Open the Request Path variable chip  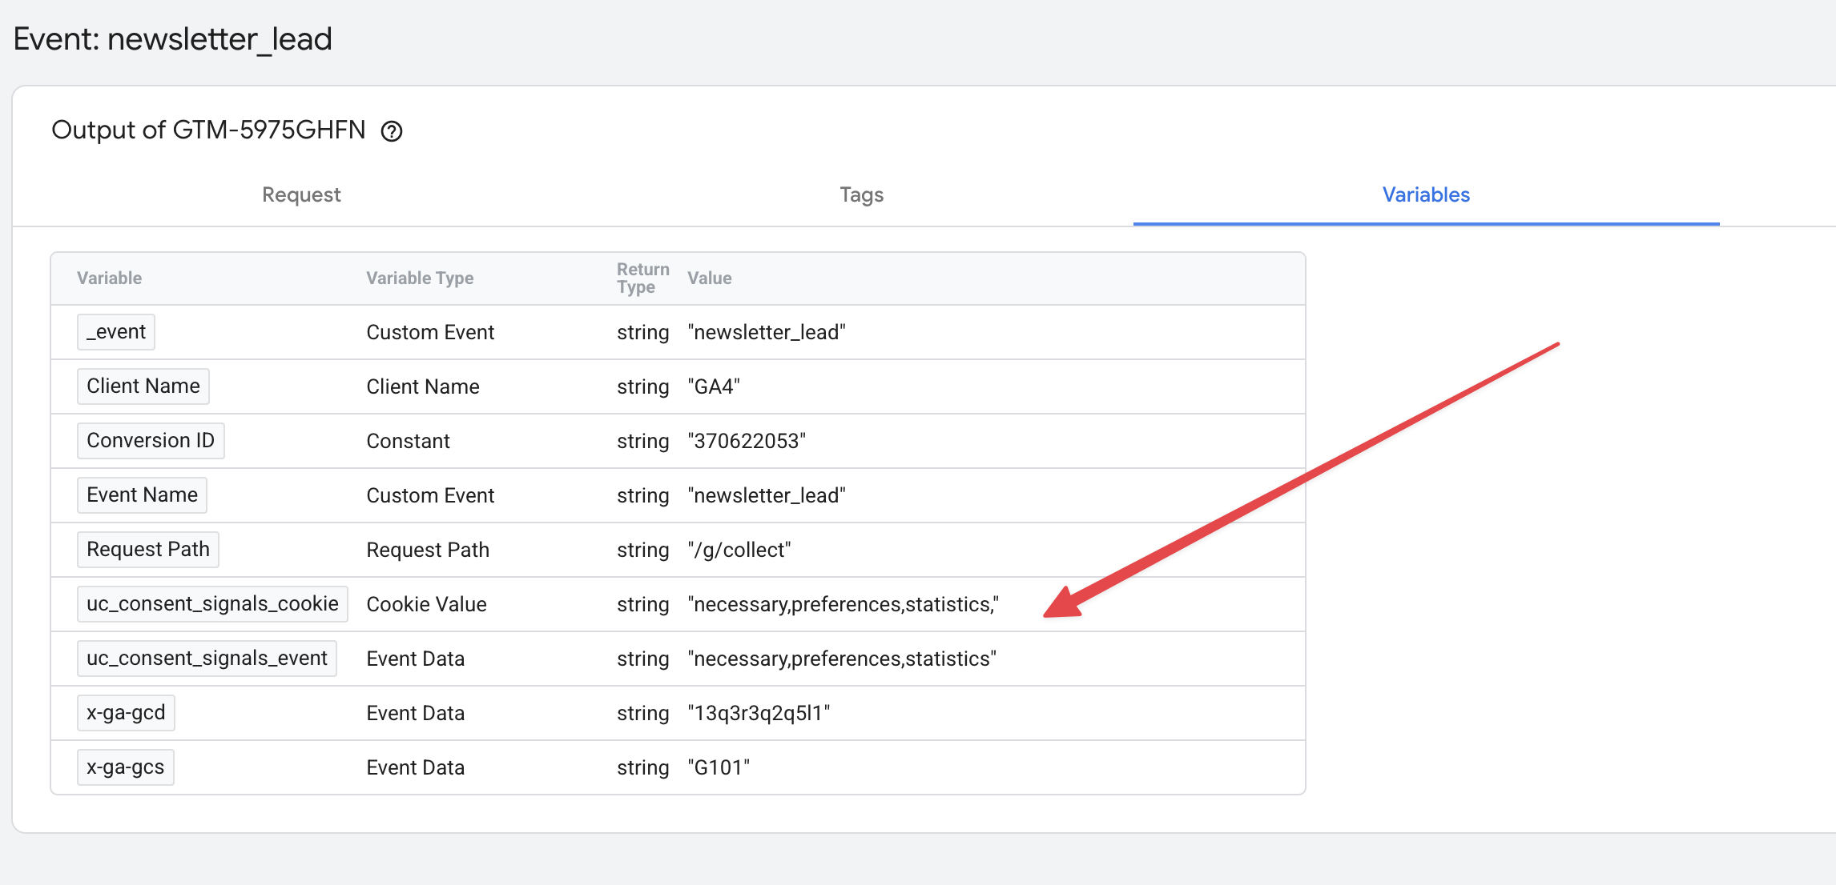click(x=148, y=550)
